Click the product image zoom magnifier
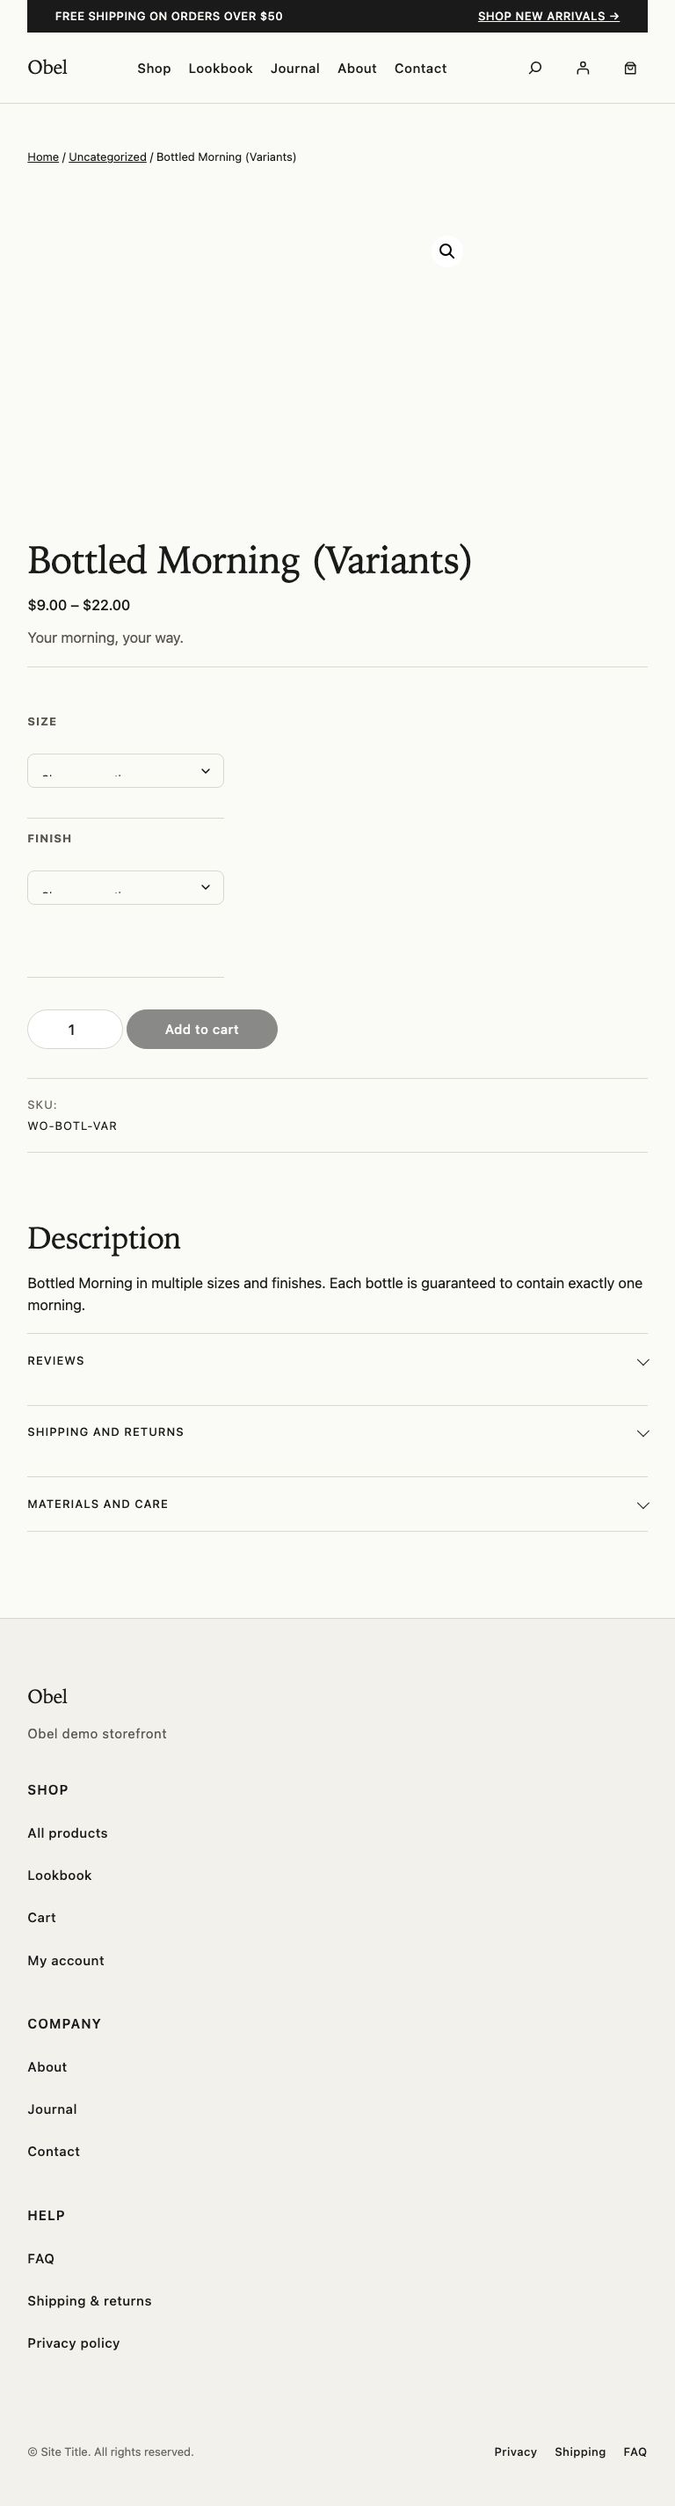The height and width of the screenshot is (2506, 675). click(x=446, y=251)
